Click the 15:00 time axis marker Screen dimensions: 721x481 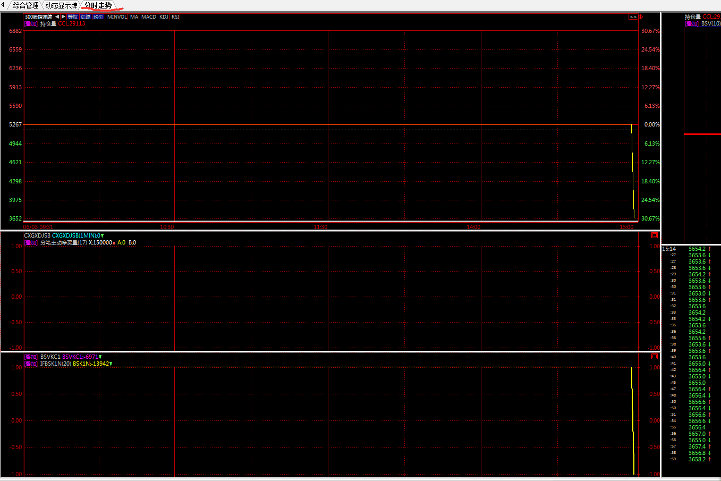[626, 227]
